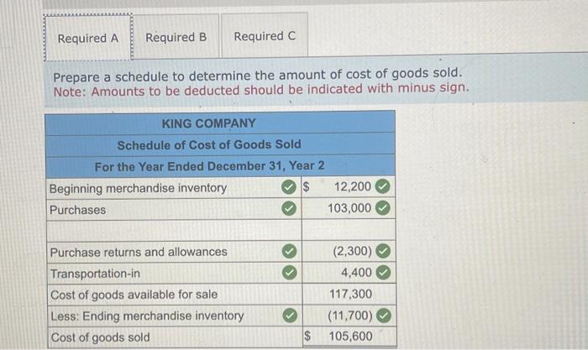
Task: Click the empty amount cell below 103,000
Action: coord(349,230)
